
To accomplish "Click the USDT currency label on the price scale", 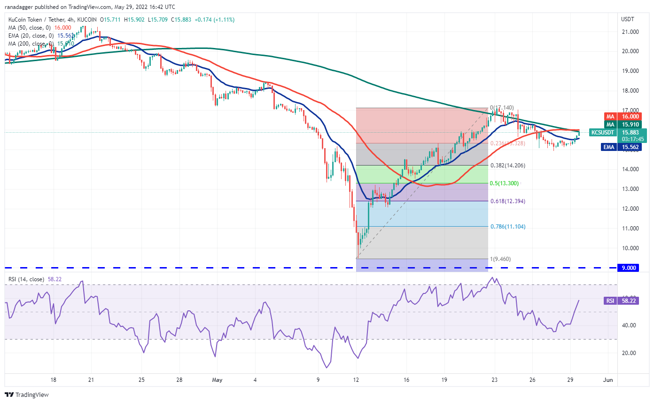I will [x=628, y=19].
